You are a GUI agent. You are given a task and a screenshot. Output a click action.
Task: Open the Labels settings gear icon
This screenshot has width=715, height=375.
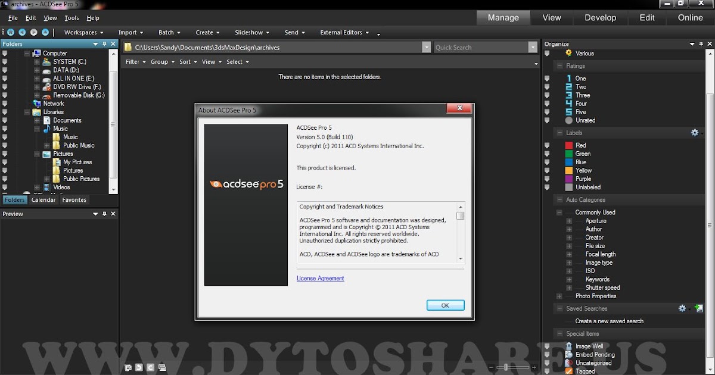pos(694,133)
